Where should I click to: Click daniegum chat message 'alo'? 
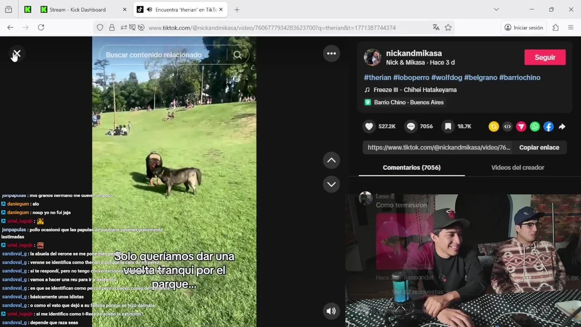click(35, 204)
